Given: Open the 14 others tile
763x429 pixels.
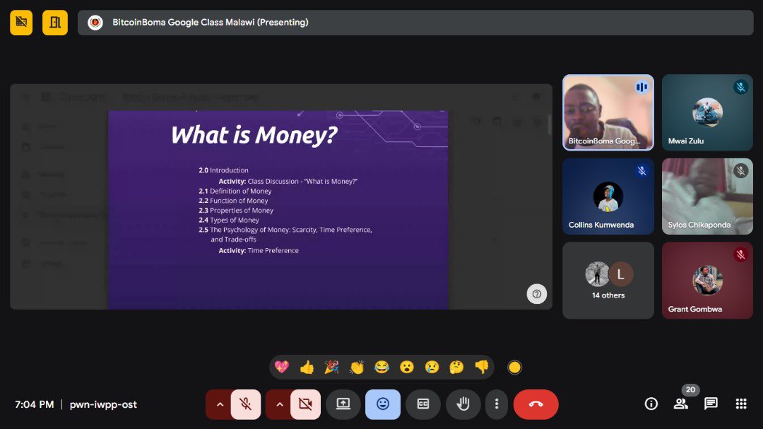Looking at the screenshot, I should 608,281.
